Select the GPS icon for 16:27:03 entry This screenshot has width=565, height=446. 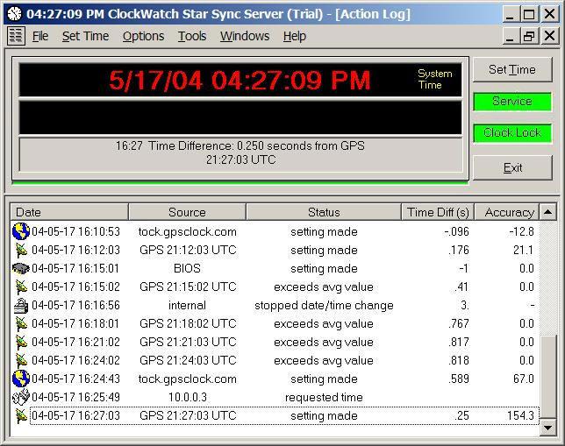click(21, 415)
